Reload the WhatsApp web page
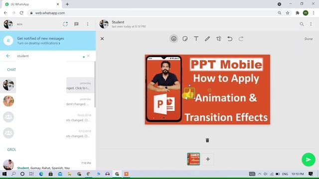The height and width of the screenshot is (179, 319). [21, 13]
